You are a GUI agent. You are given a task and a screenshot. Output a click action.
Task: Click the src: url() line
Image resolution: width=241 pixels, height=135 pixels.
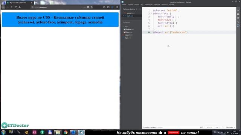tap(166, 26)
